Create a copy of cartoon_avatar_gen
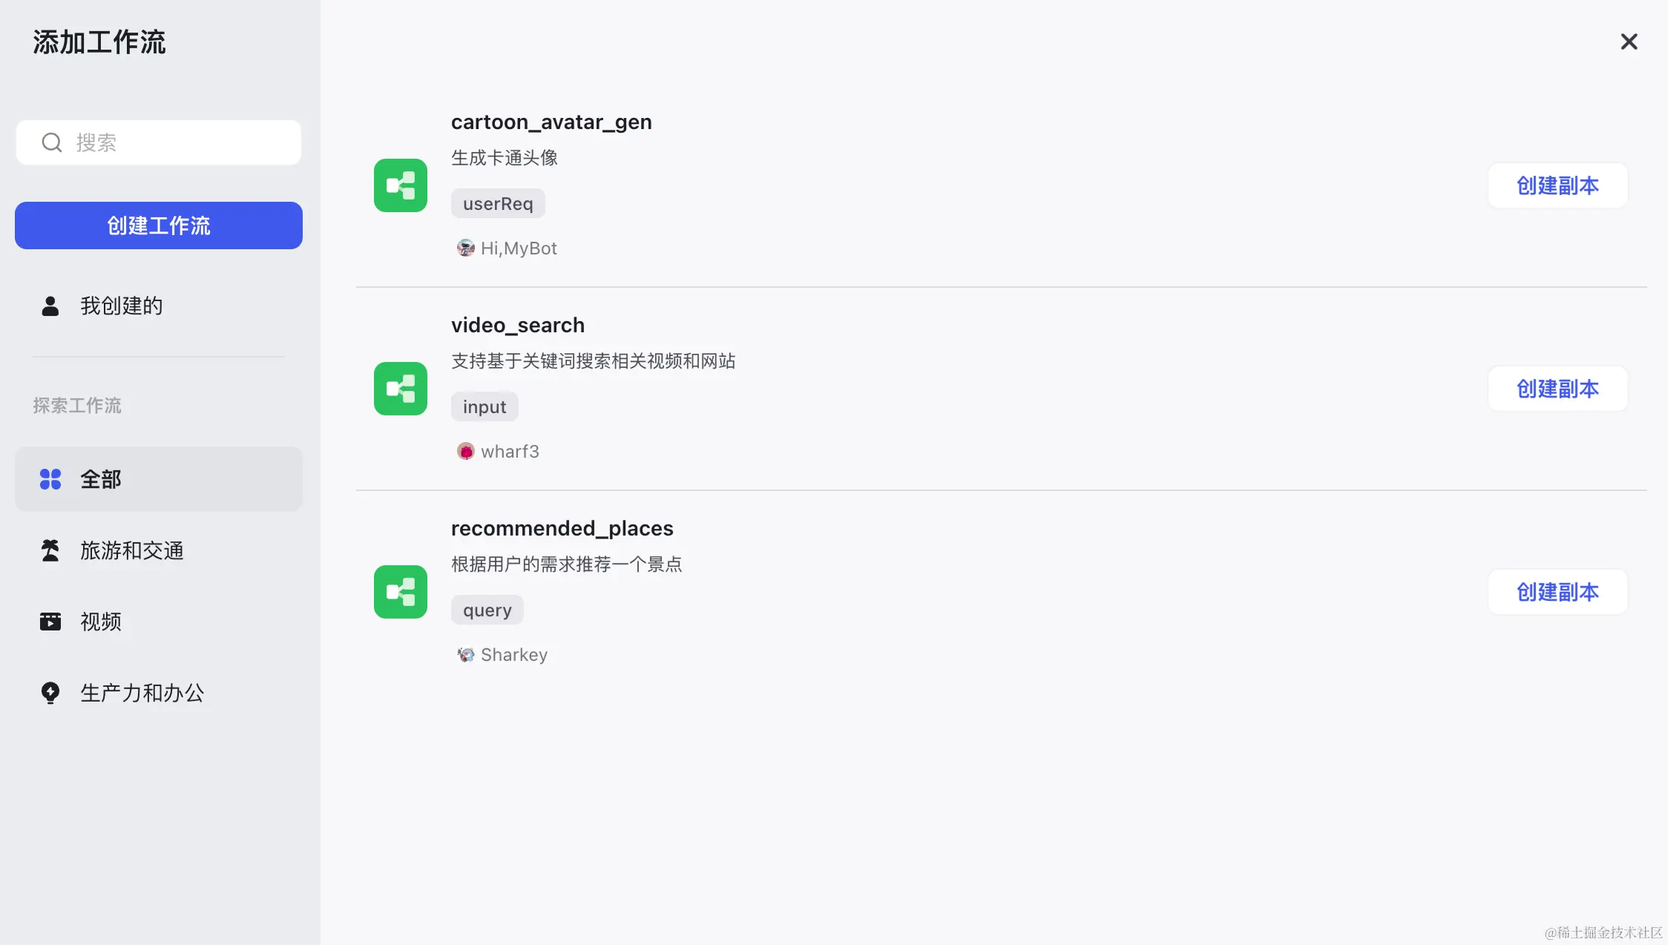This screenshot has width=1668, height=945. (1558, 185)
